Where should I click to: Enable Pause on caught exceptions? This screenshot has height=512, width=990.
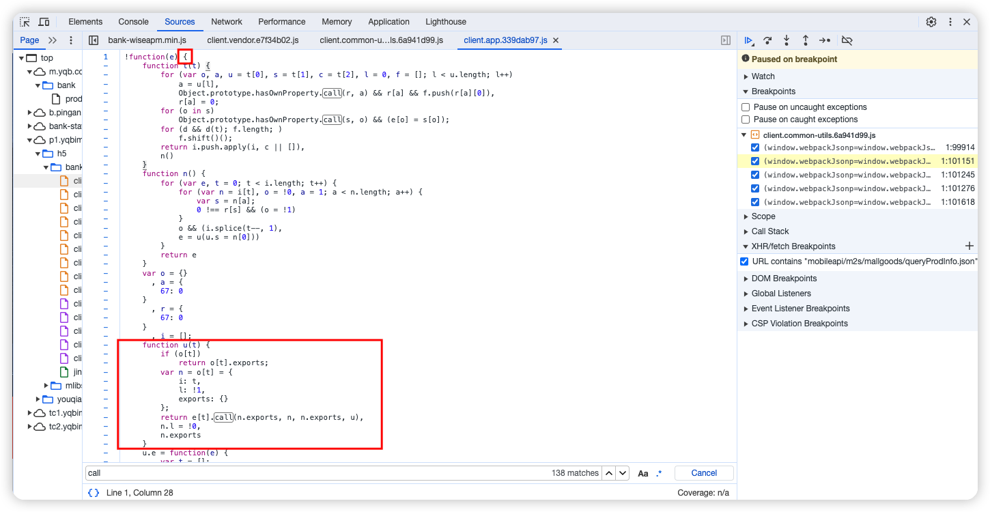click(x=746, y=119)
